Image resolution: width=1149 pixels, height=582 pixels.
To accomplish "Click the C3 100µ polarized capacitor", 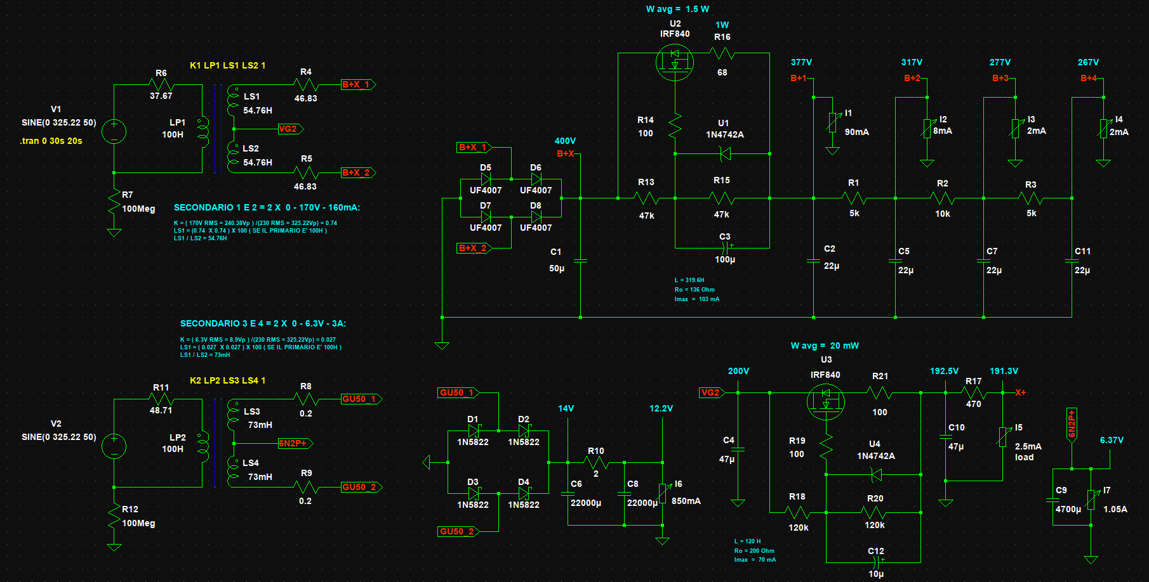I will 725,248.
